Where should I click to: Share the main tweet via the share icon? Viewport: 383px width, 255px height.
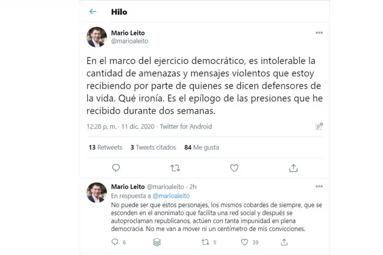(293, 168)
